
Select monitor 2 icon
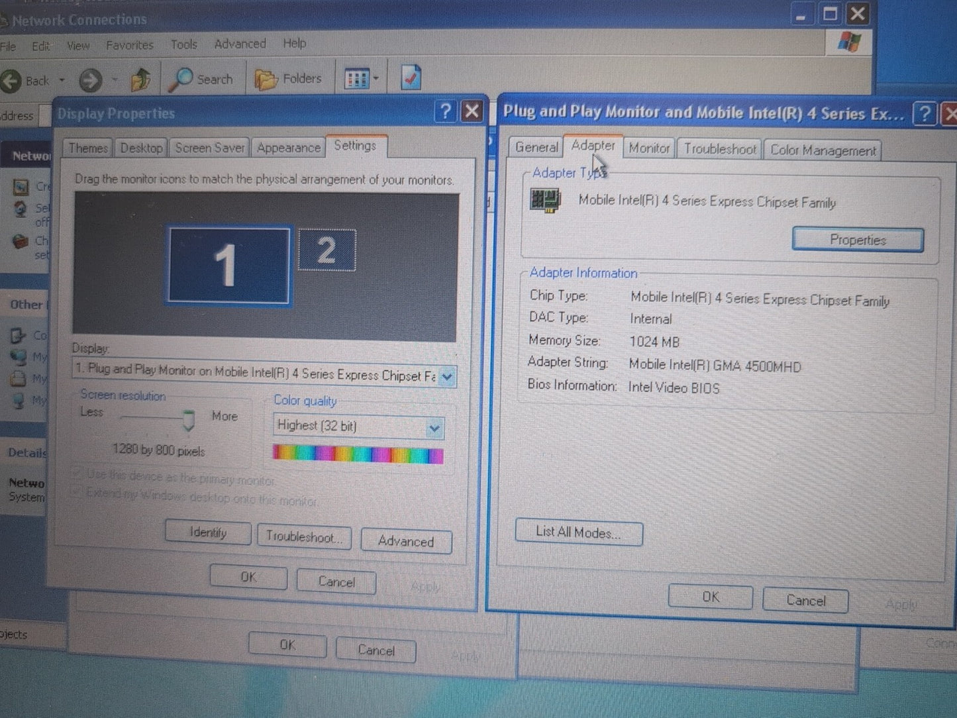(327, 250)
